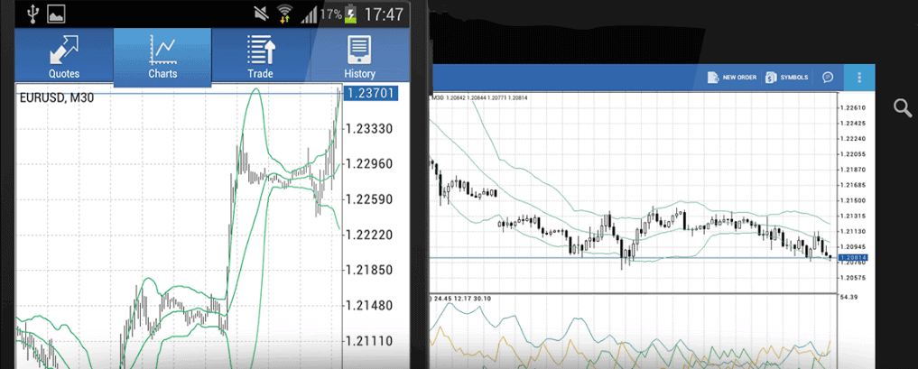The image size is (918, 369).
Task: Click tablet price level 1.21500
Action: point(852,200)
